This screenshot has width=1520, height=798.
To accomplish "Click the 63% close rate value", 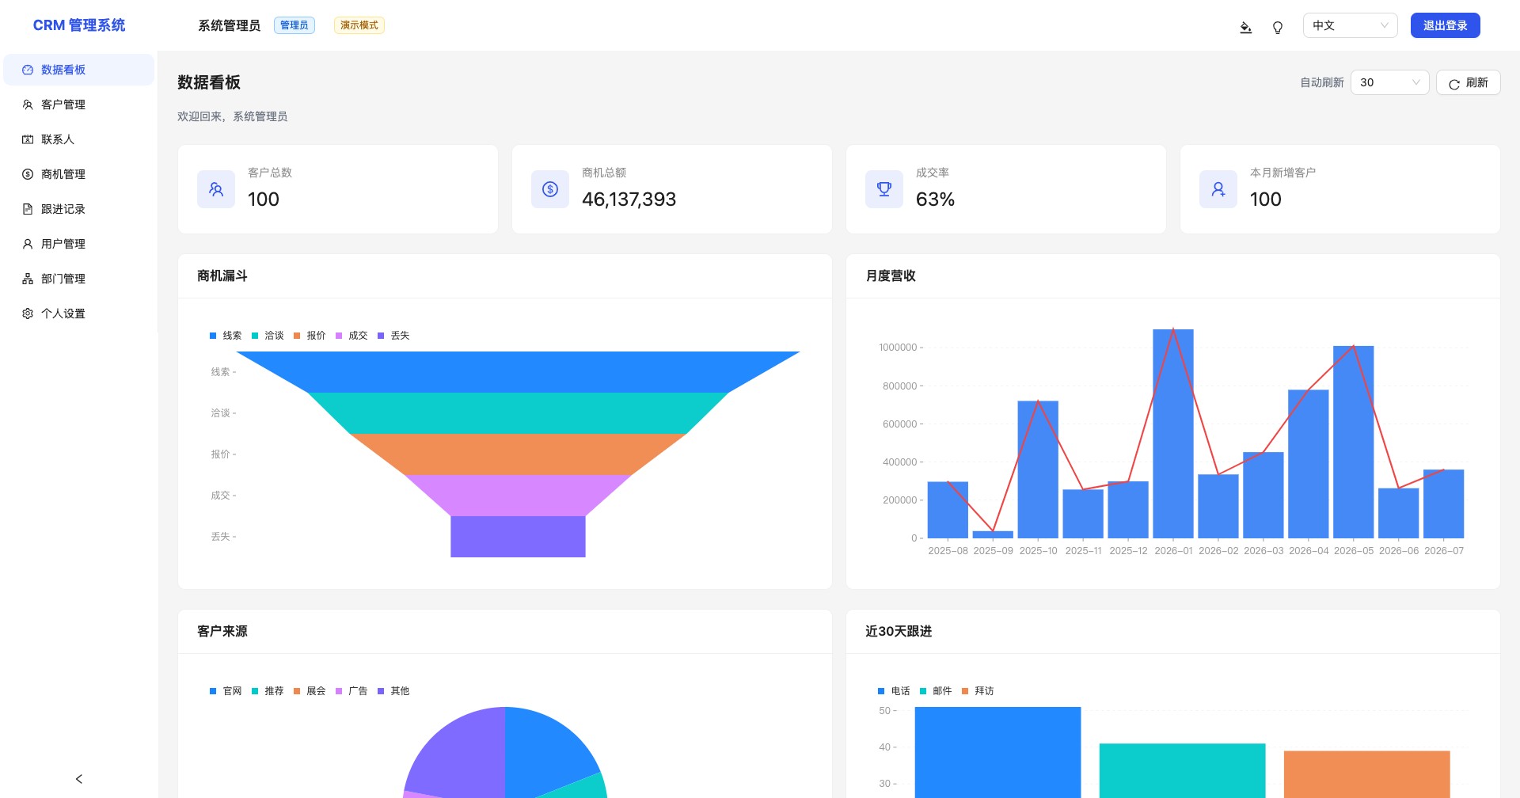I will (x=935, y=199).
